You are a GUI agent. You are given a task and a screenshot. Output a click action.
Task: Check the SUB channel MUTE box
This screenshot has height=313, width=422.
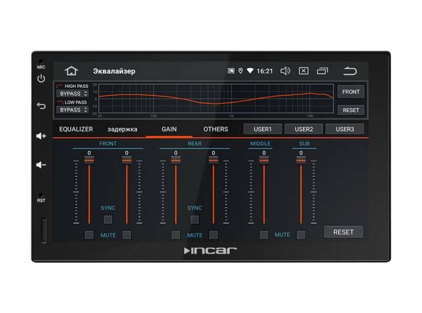click(x=301, y=235)
